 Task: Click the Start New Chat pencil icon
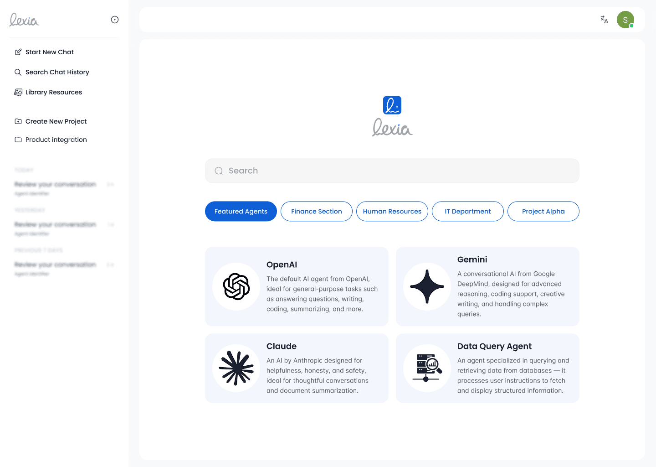[18, 52]
